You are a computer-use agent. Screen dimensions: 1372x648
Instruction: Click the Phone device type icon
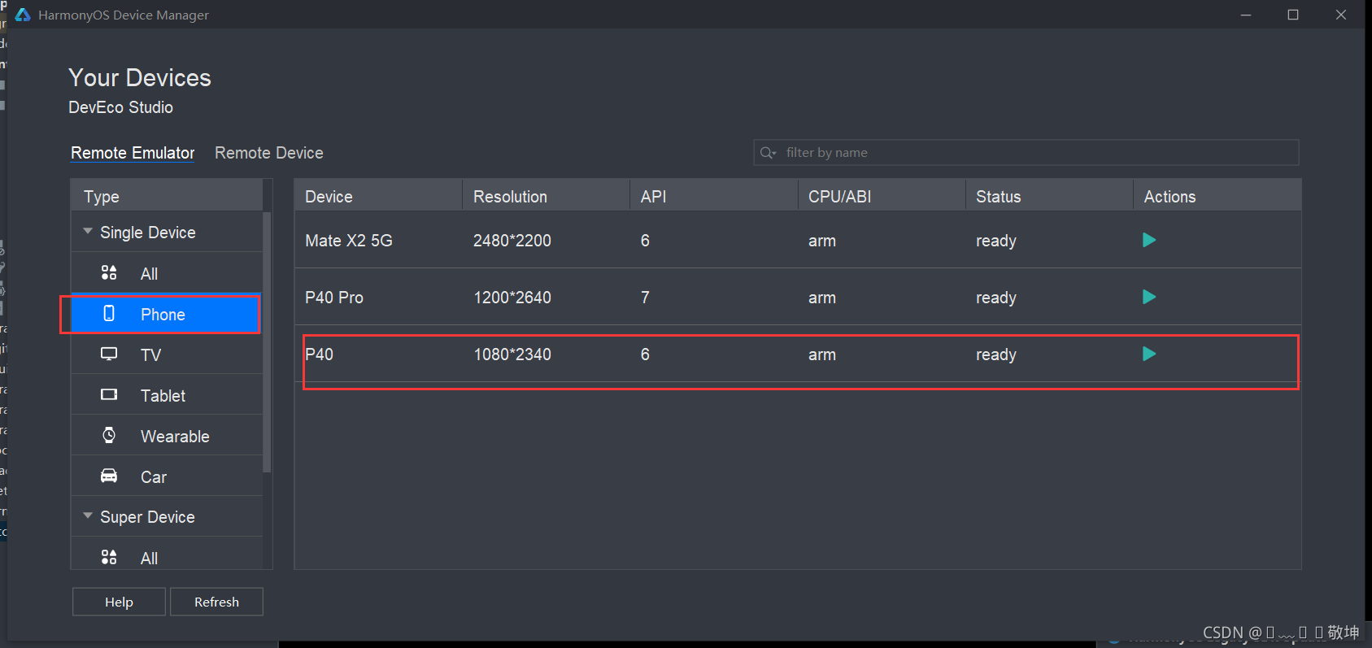point(109,314)
